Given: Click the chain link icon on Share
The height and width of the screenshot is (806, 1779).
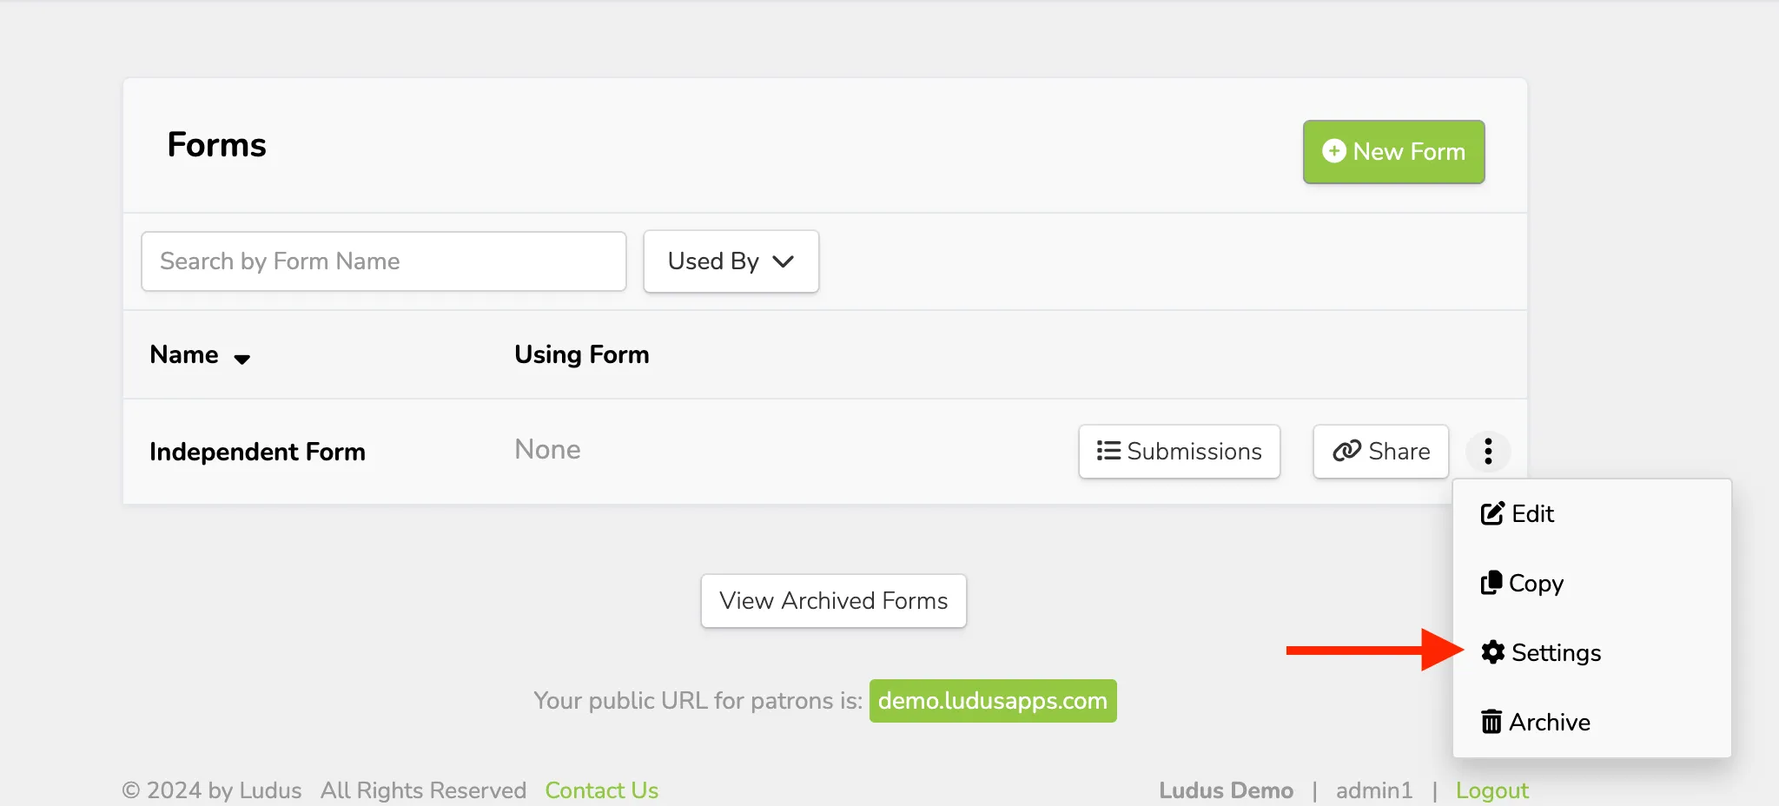Looking at the screenshot, I should coord(1346,451).
